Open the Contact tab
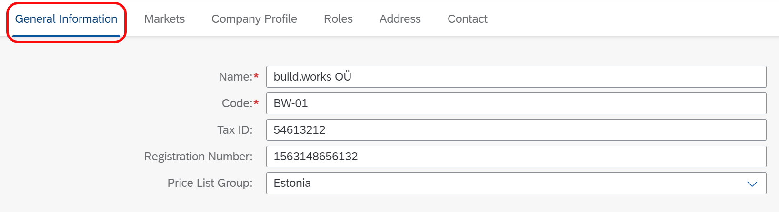 pyautogui.click(x=468, y=19)
